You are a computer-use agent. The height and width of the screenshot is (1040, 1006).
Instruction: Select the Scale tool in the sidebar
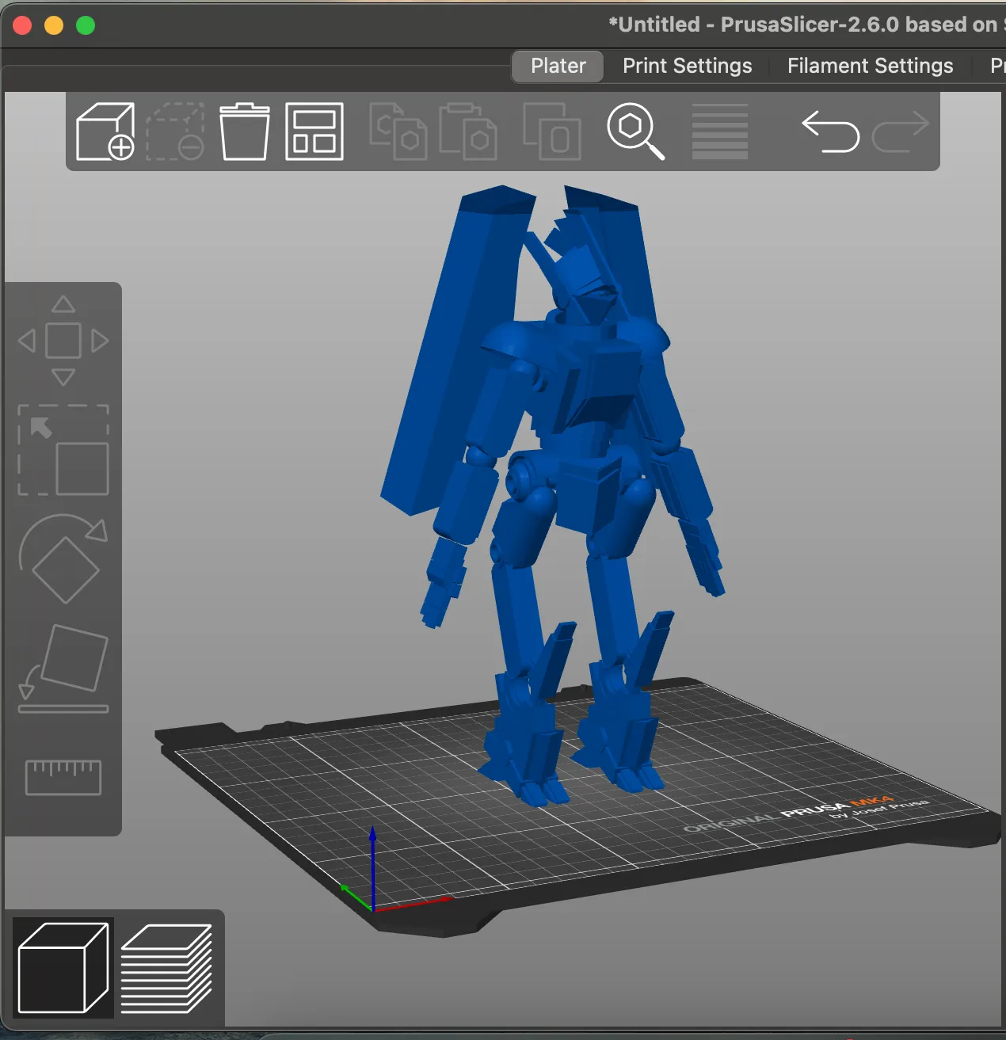63,450
